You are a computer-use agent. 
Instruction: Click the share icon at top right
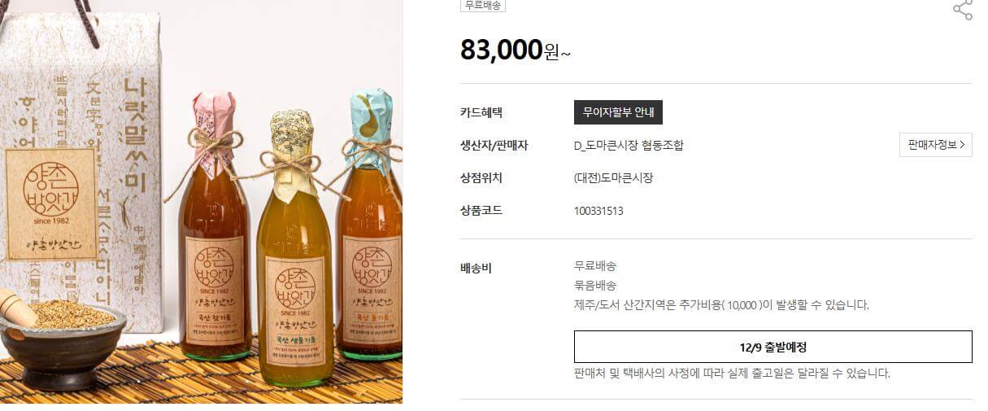click(x=963, y=9)
